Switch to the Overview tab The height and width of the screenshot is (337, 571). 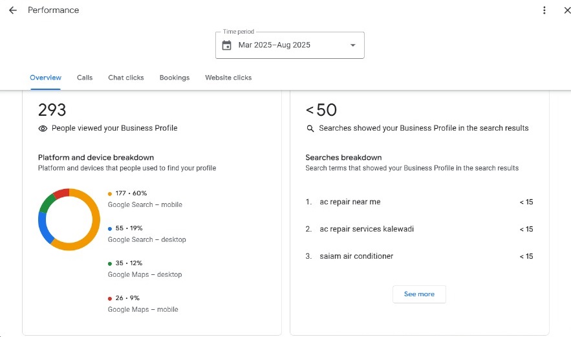(x=45, y=78)
